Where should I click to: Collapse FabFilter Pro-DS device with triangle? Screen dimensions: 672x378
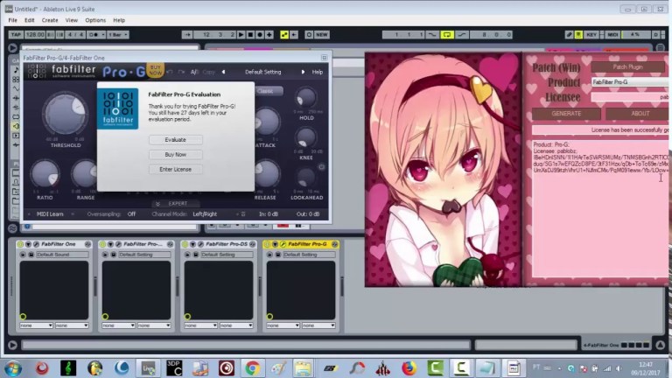point(192,244)
